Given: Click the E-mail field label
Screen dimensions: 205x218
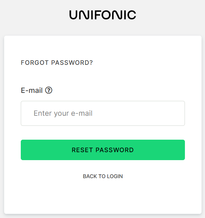Looking at the screenshot, I should click(x=32, y=90).
